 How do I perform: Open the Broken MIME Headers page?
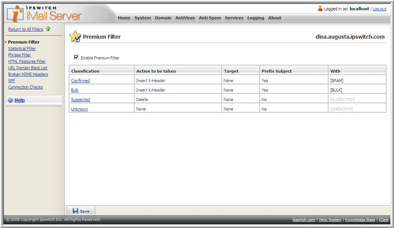point(28,74)
